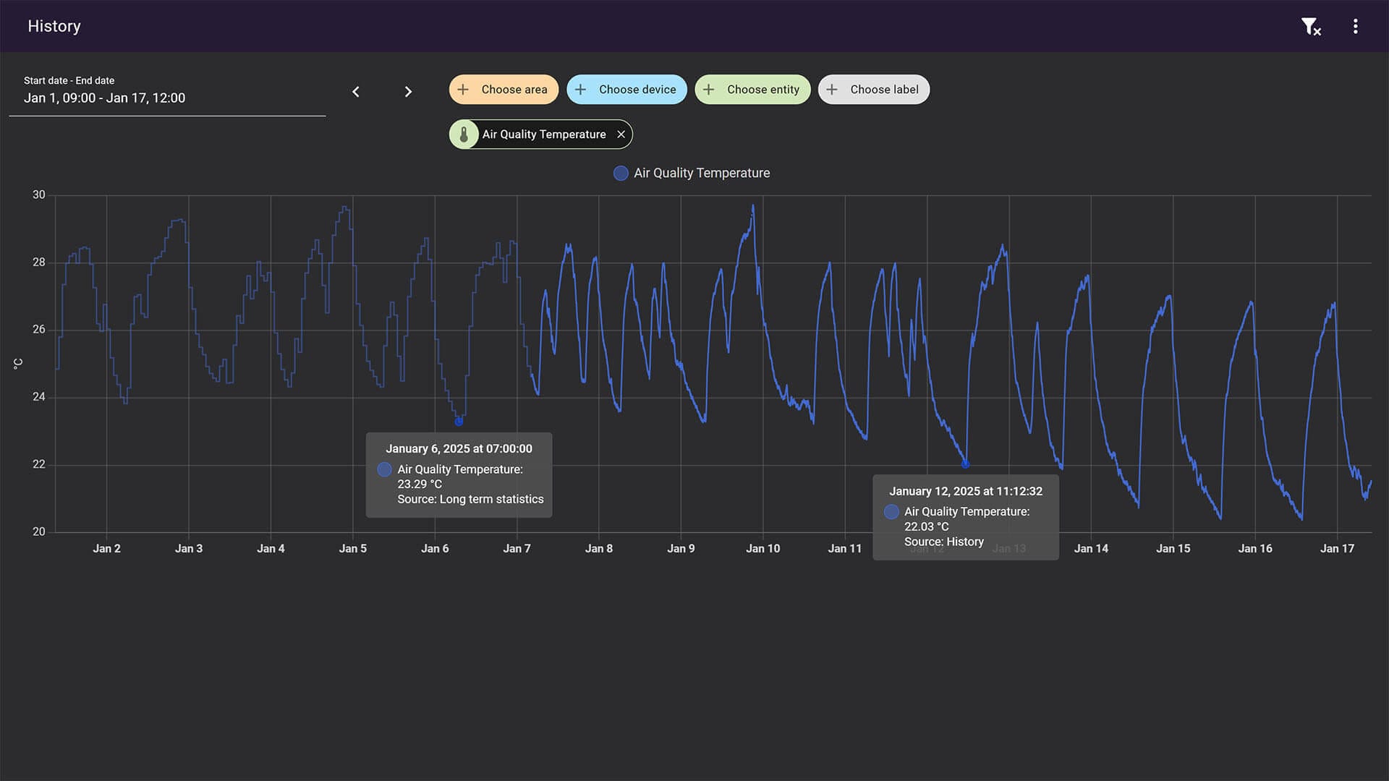1389x781 pixels.
Task: Remove the Air Quality Temperature filter chip
Action: pos(621,134)
